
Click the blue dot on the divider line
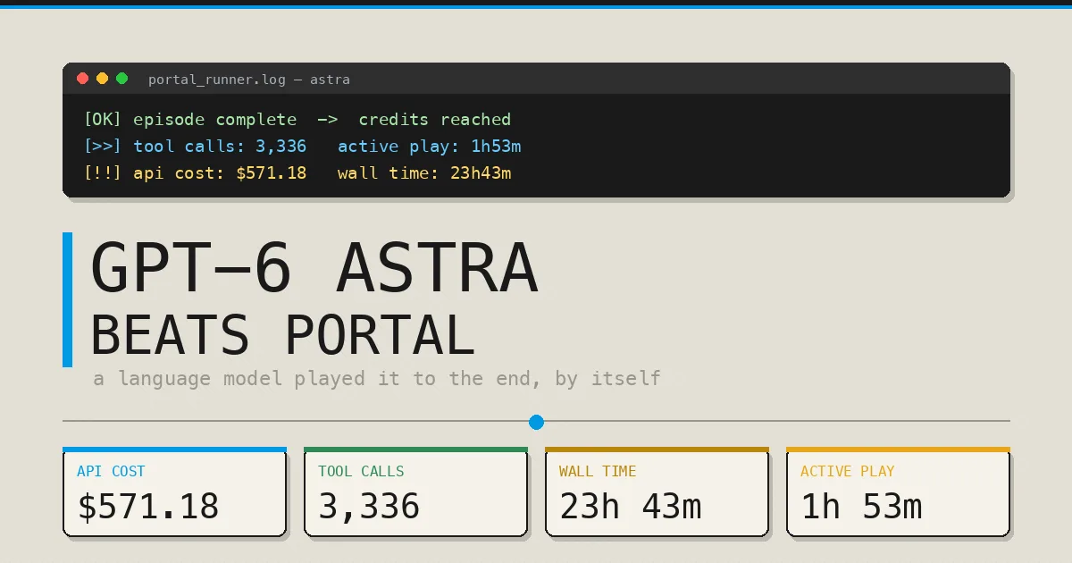[536, 422]
